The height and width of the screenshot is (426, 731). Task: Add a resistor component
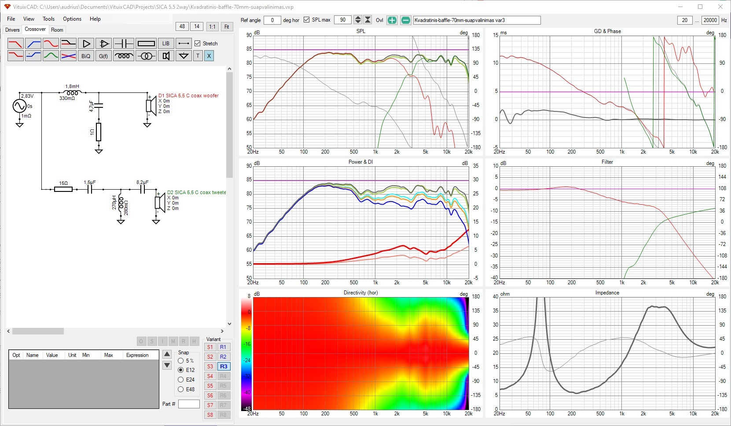tap(146, 44)
